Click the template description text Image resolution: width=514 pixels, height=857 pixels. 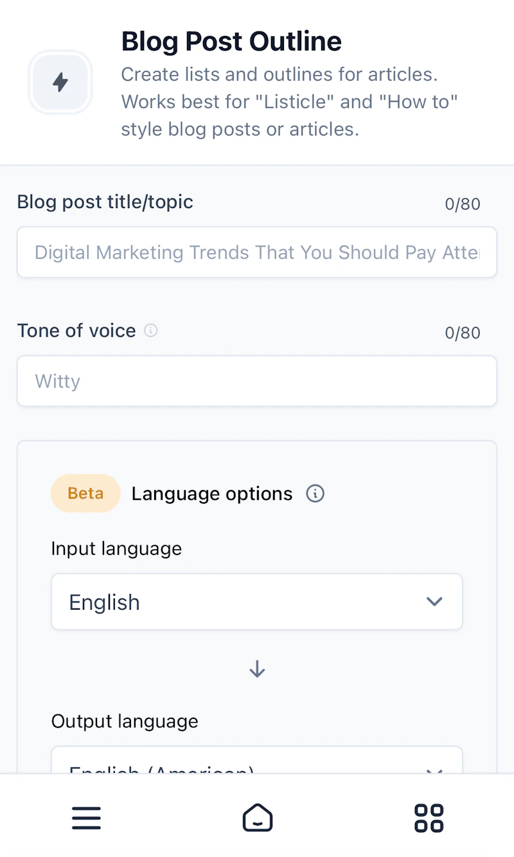tap(289, 102)
